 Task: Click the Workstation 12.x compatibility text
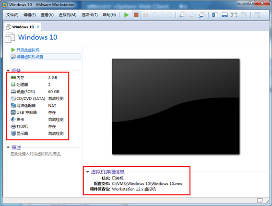point(134,189)
